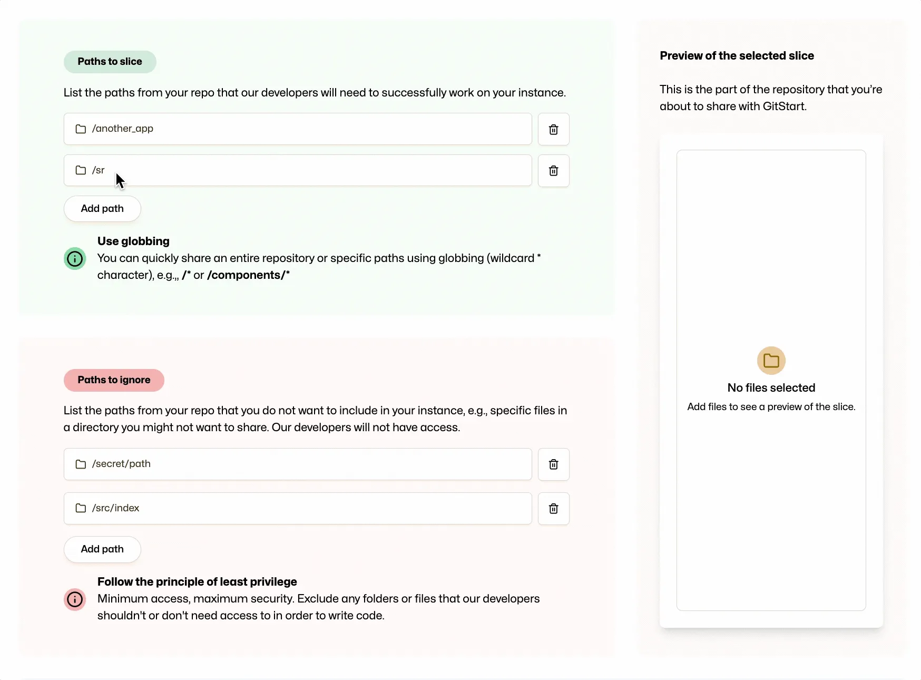The width and height of the screenshot is (921, 680).
Task: Delete the /src/index entry via trash icon
Action: coord(553,508)
